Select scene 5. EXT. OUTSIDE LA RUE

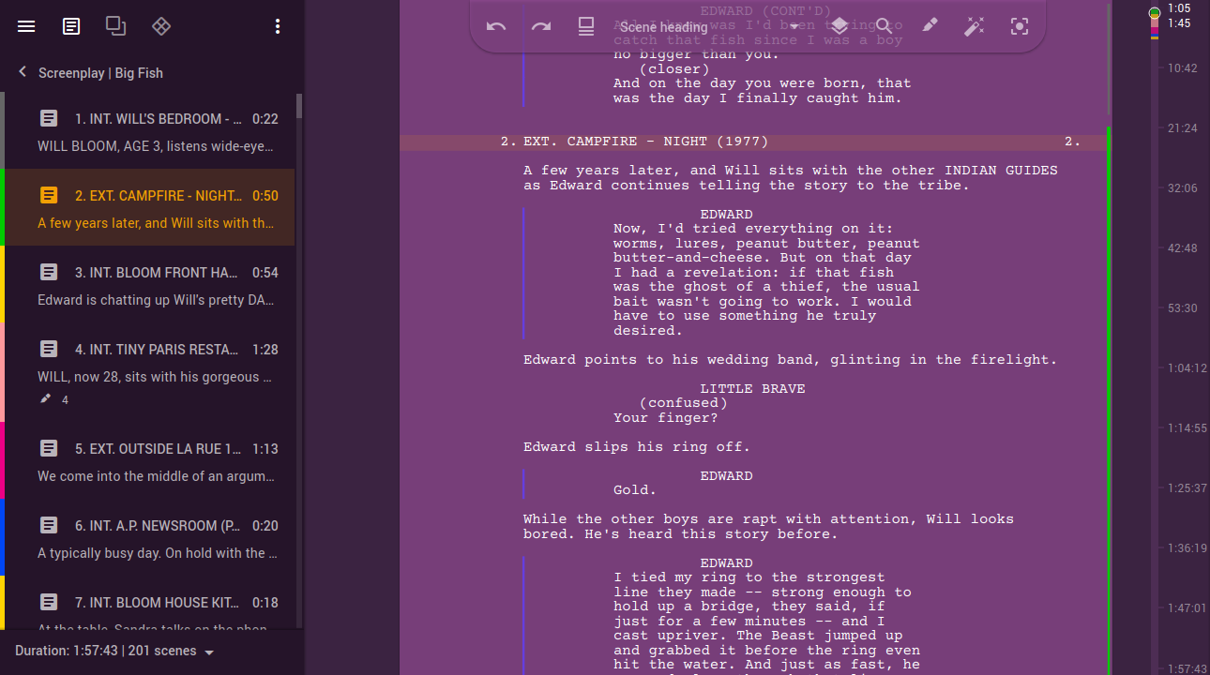pyautogui.click(x=147, y=460)
